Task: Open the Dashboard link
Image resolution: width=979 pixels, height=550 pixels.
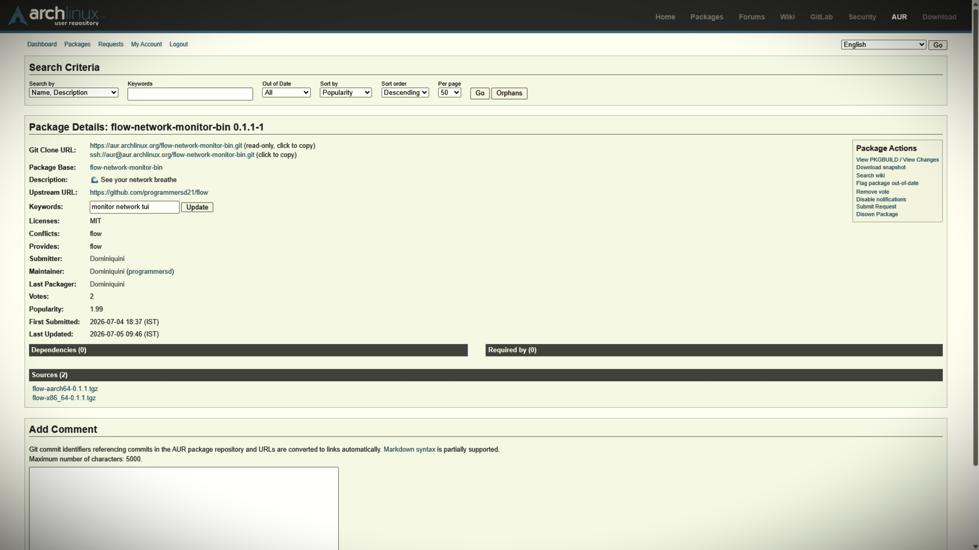Action: [x=42, y=44]
